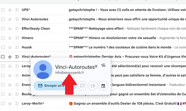Check the Vinci-Autoroutes® Dernier Avis checkbox
Screen dimensions: 186x111
[3, 57]
